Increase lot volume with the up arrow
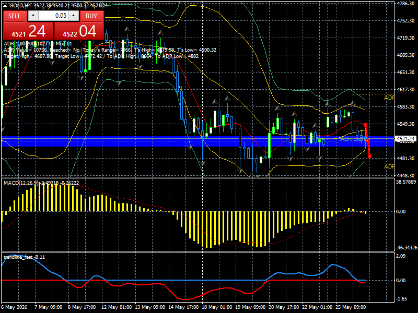Screen dimensions: 418x313 (x=74, y=16)
